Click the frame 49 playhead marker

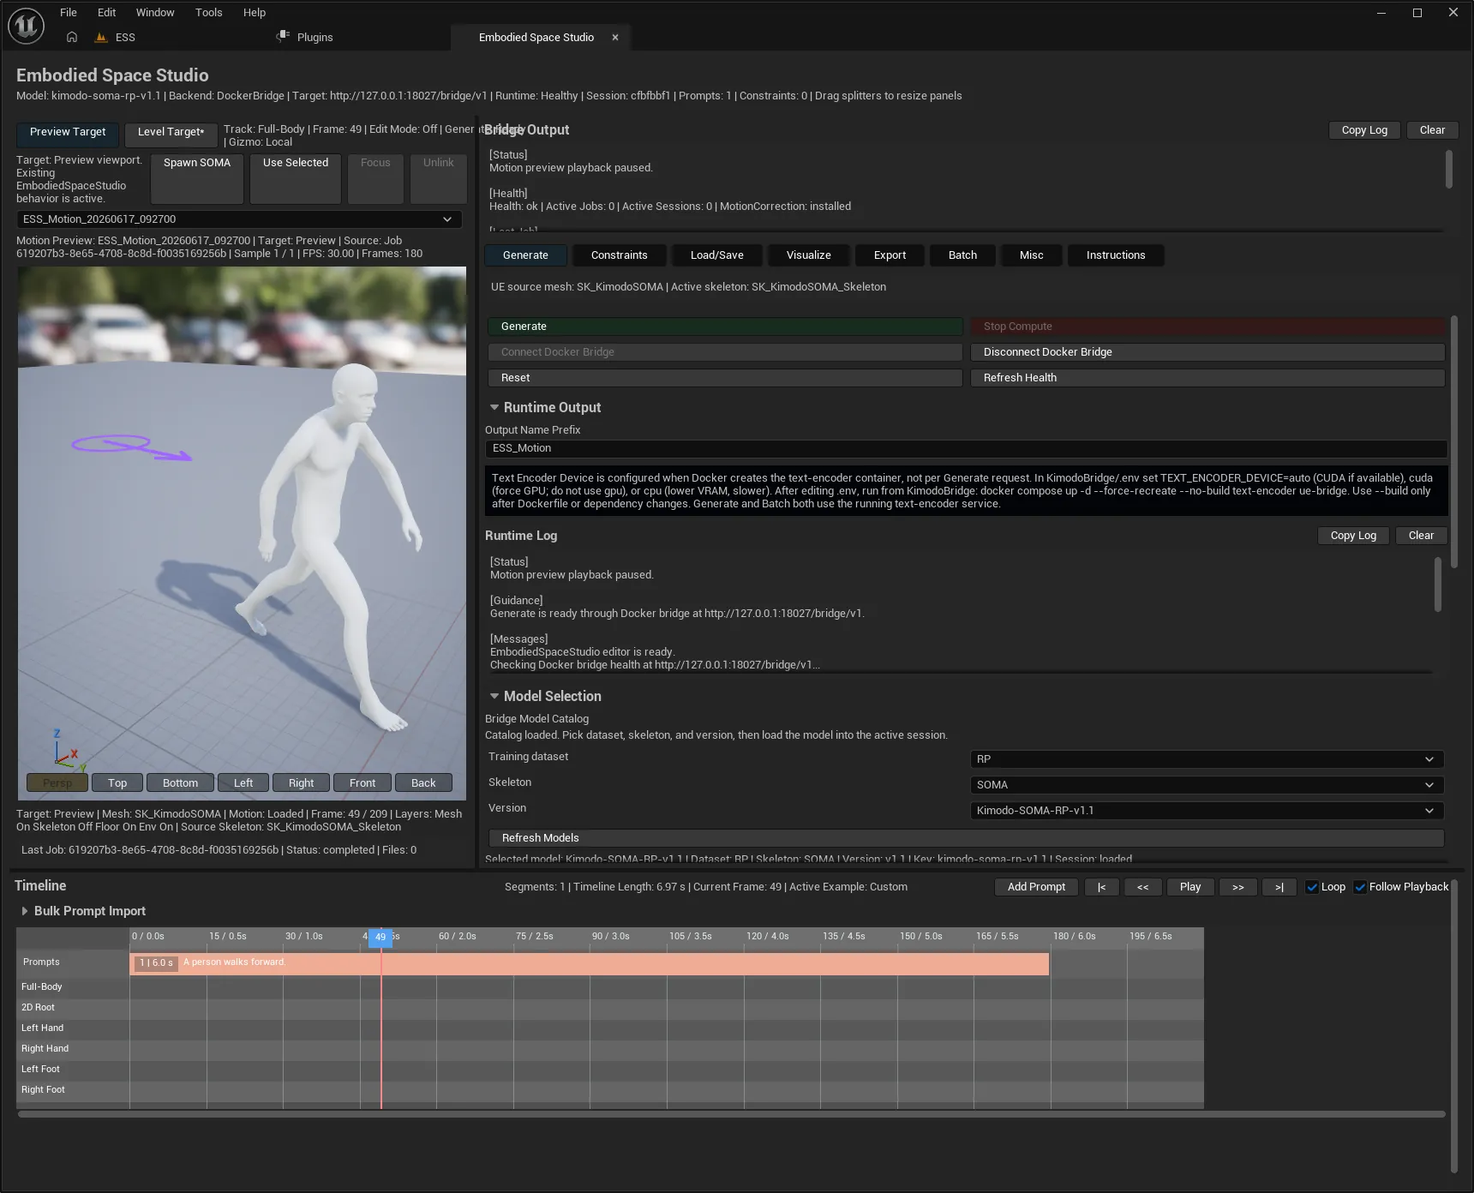(x=380, y=937)
